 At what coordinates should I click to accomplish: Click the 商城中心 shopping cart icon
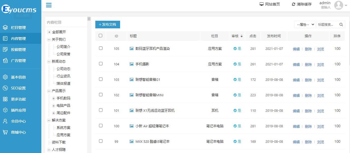(x=5, y=132)
